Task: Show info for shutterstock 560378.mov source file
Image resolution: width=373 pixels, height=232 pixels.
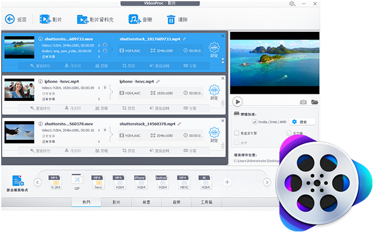Action: [x=40, y=124]
